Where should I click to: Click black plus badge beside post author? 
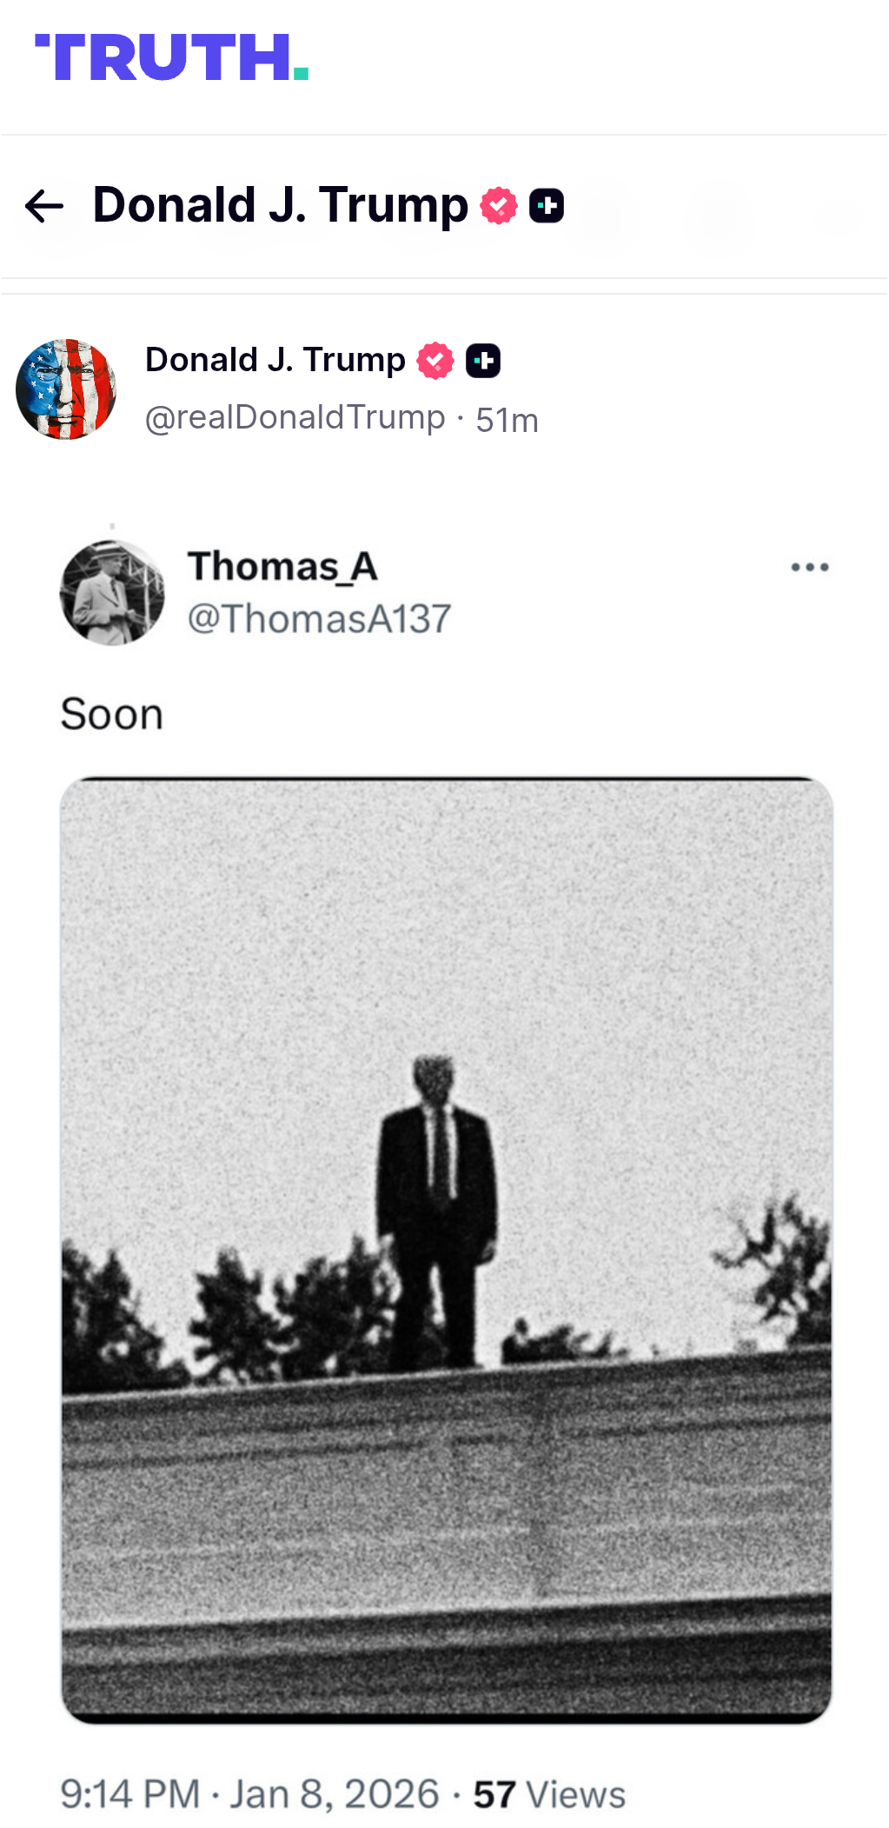click(483, 361)
